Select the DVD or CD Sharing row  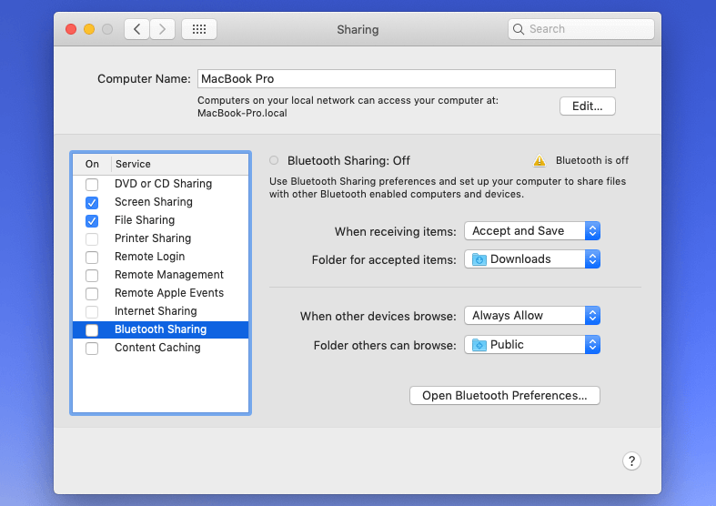pos(160,184)
